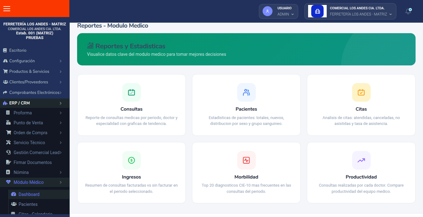Open the Productividad report card title
The image size is (423, 217).
pyautogui.click(x=361, y=177)
